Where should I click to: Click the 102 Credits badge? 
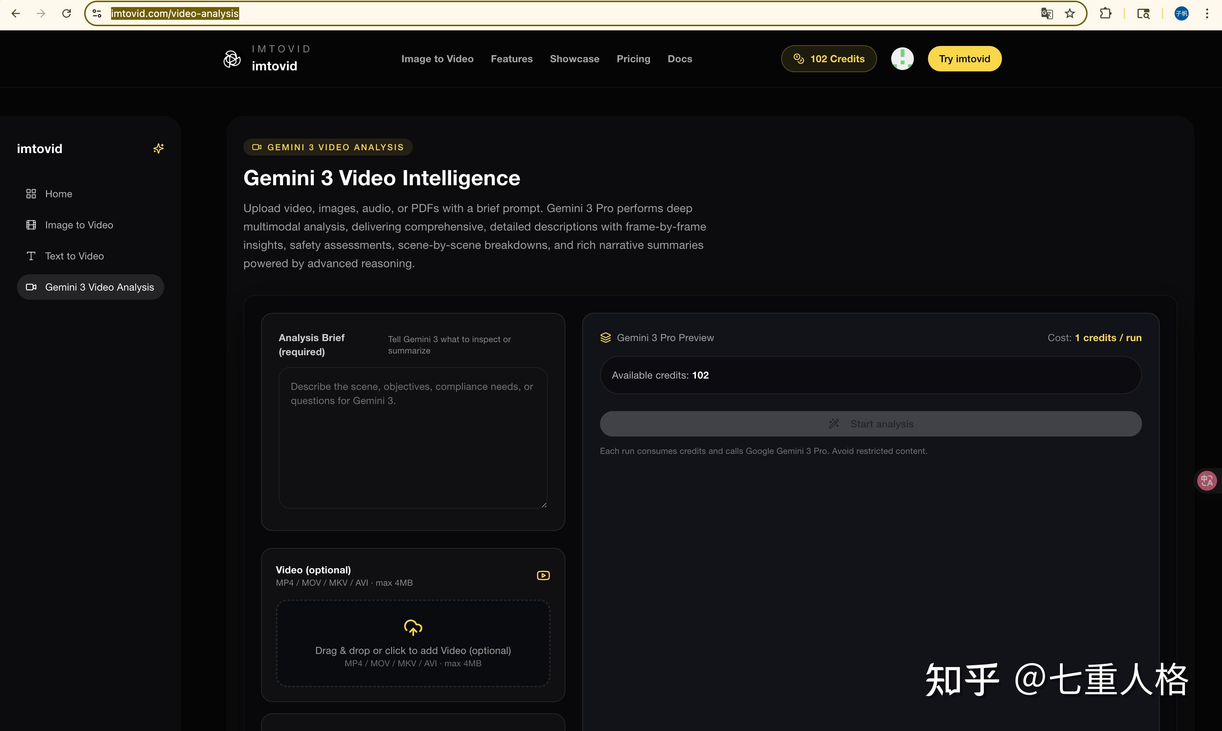[x=829, y=59]
